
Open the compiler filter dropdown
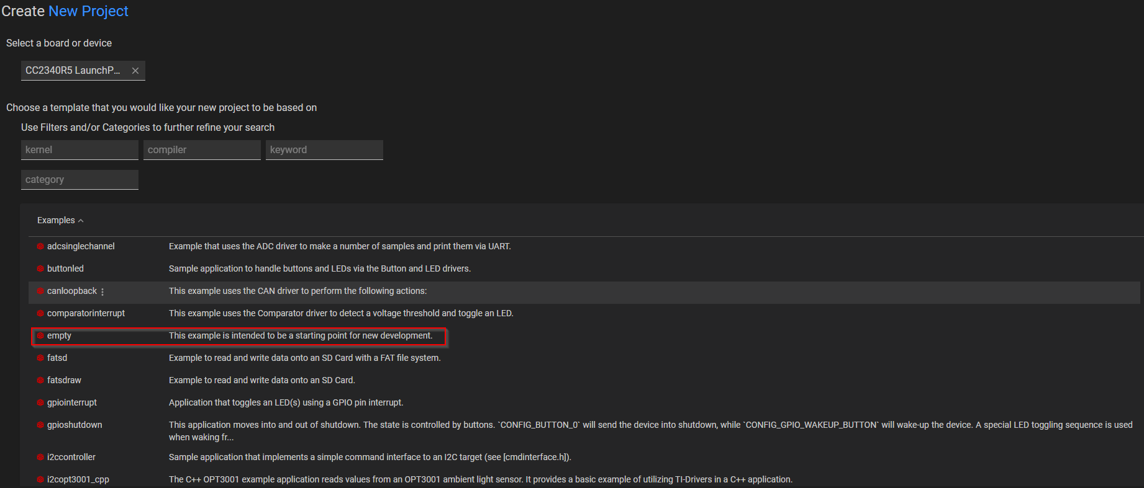click(202, 150)
